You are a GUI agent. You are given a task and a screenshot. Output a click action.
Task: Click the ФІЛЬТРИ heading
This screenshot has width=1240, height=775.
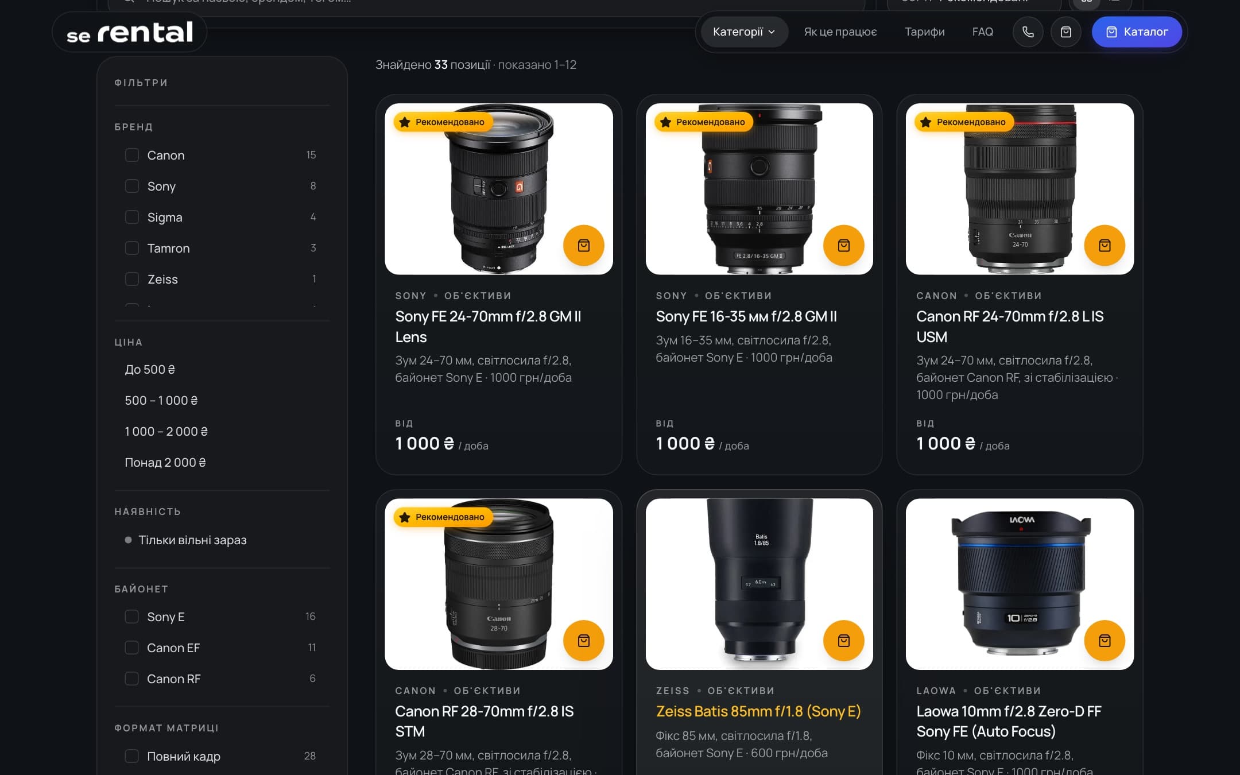coord(141,83)
